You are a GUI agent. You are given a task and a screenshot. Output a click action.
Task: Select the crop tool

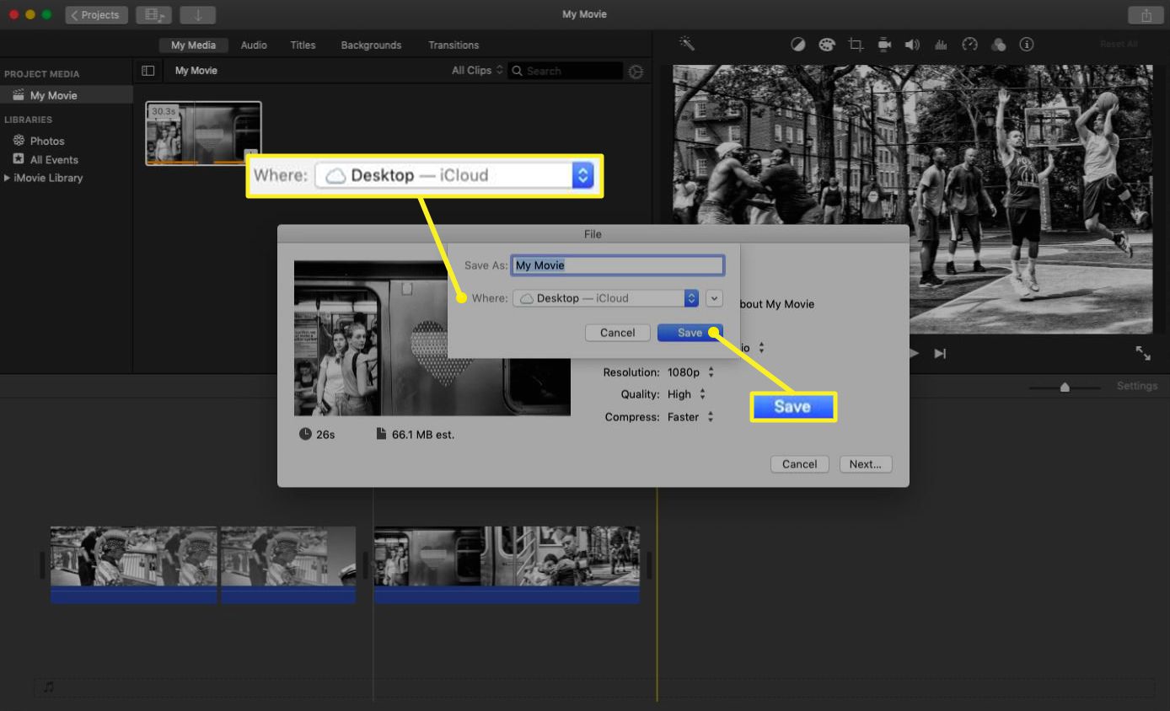click(856, 45)
